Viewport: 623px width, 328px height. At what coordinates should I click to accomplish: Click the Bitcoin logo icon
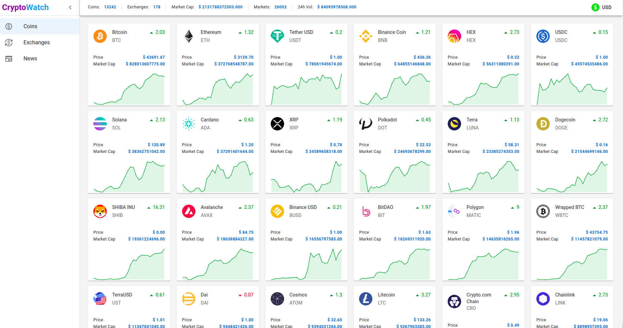(100, 36)
